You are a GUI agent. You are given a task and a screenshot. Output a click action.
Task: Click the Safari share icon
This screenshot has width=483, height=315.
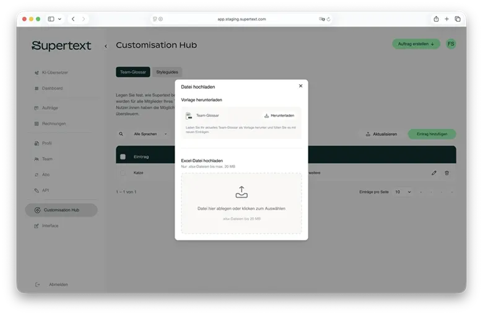436,19
